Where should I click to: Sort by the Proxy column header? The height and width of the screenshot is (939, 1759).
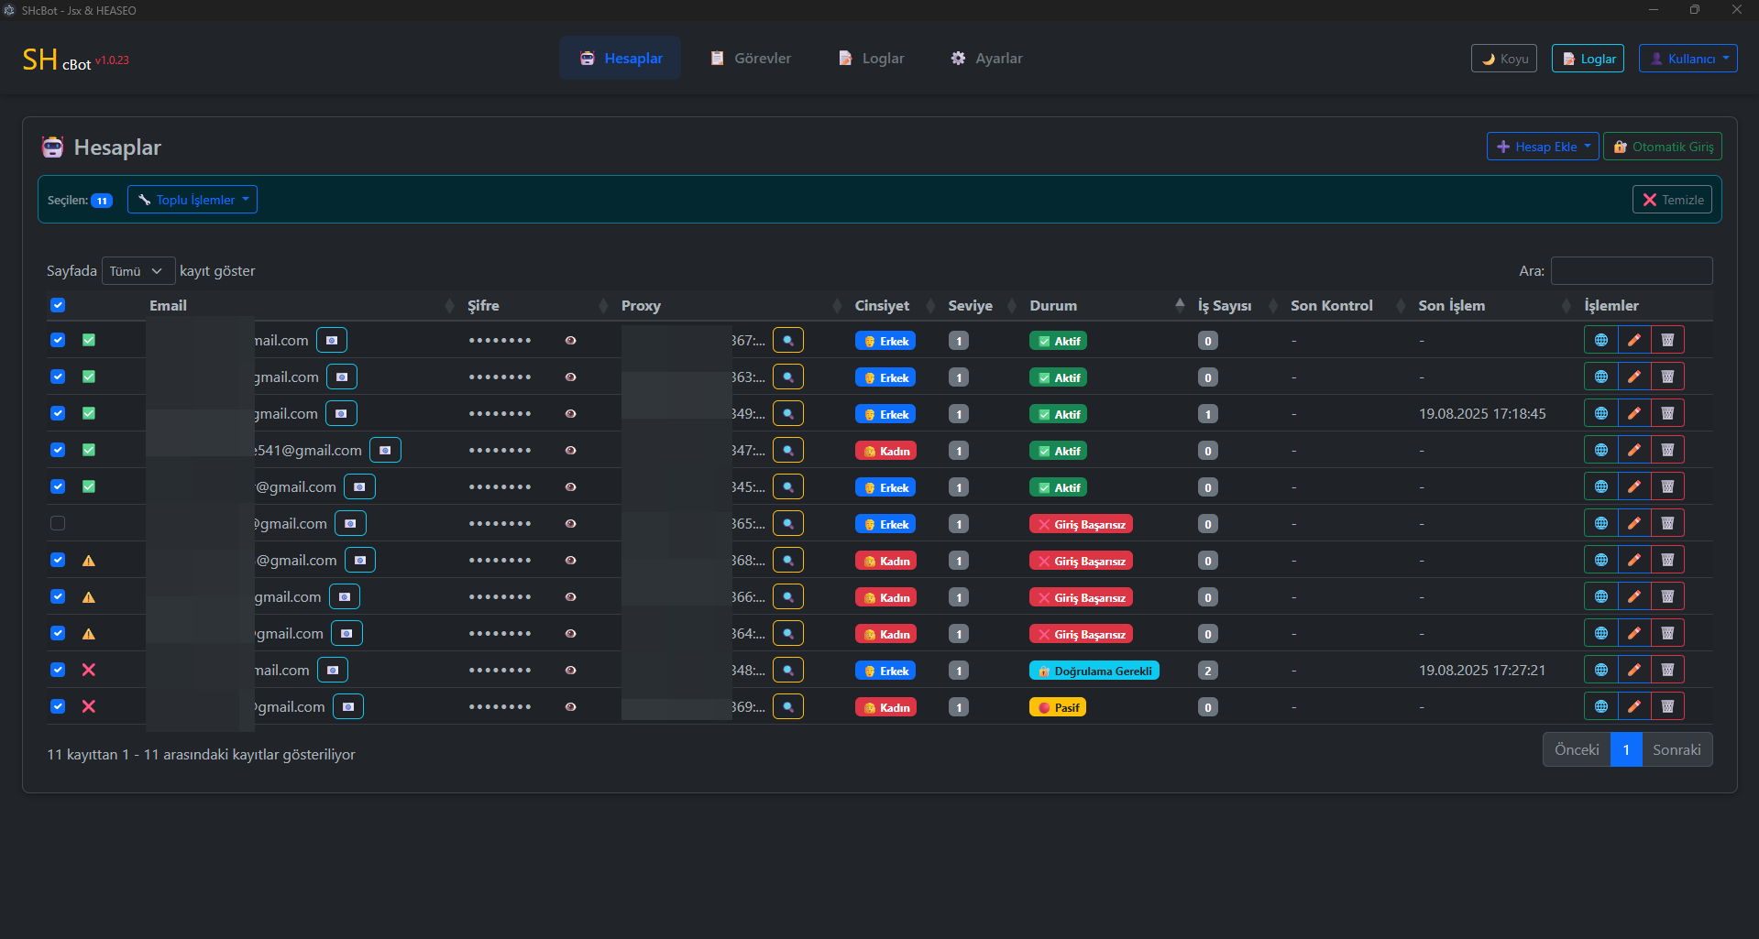point(731,306)
